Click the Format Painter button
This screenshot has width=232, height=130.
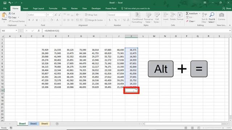coord(17,21)
